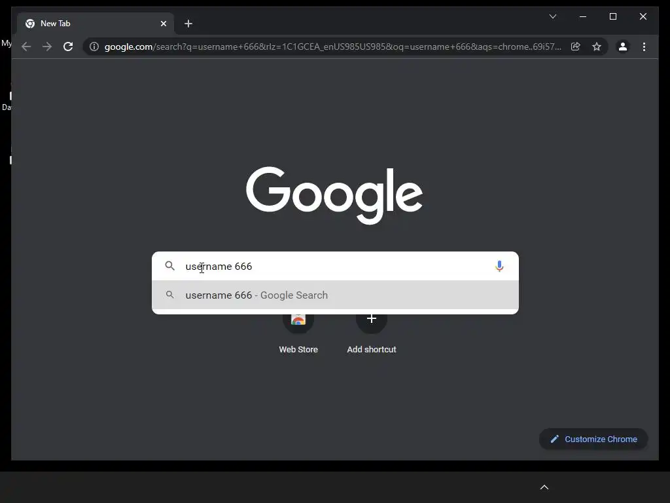Screen dimensions: 670x503
Task: Choose suggestion username 666 - Google Search
Action: (336, 295)
